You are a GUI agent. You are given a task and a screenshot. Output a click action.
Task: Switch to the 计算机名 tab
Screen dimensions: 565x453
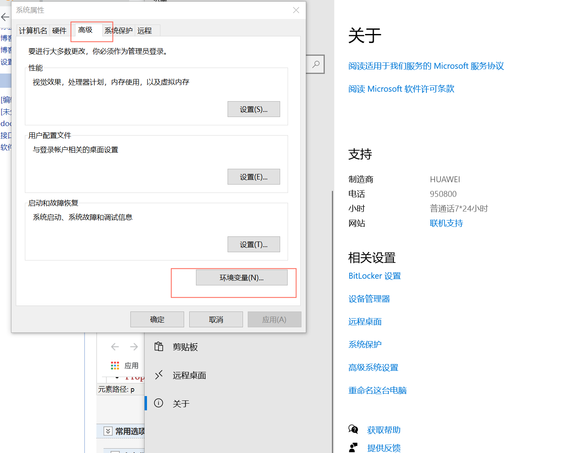[33, 30]
